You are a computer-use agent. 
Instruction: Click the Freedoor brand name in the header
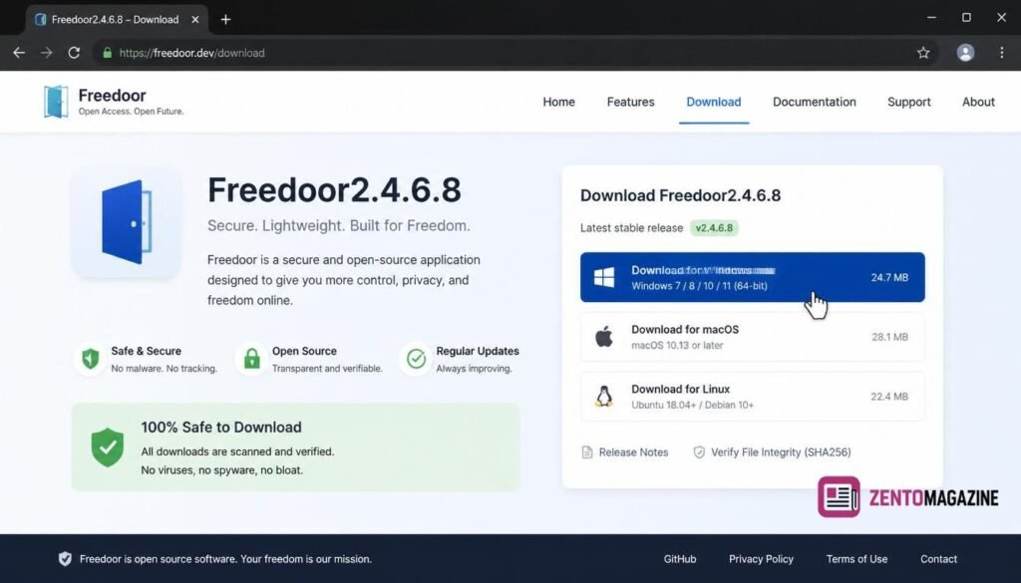tap(112, 96)
